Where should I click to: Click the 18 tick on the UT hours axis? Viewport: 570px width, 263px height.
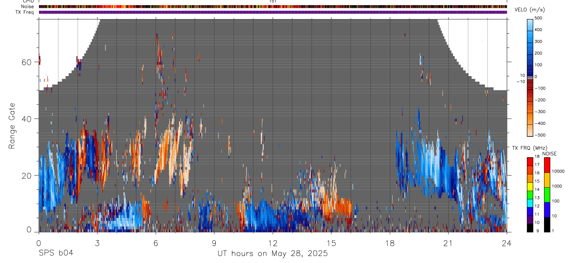coord(390,243)
